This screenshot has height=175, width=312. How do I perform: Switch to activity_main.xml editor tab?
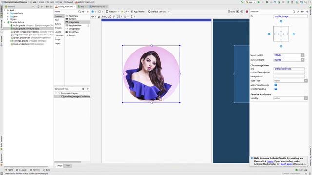coord(65,6)
